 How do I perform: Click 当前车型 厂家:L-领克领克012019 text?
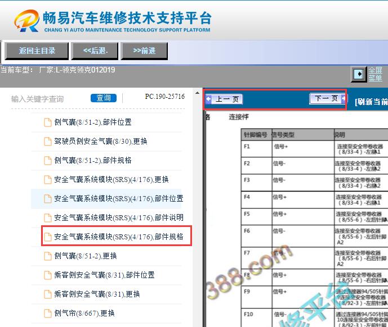(x=57, y=70)
